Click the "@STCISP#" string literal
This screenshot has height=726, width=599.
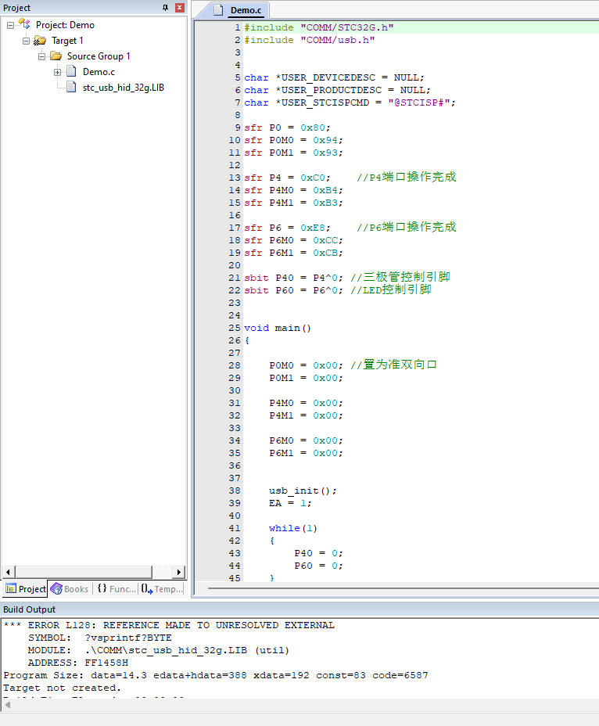coord(418,102)
